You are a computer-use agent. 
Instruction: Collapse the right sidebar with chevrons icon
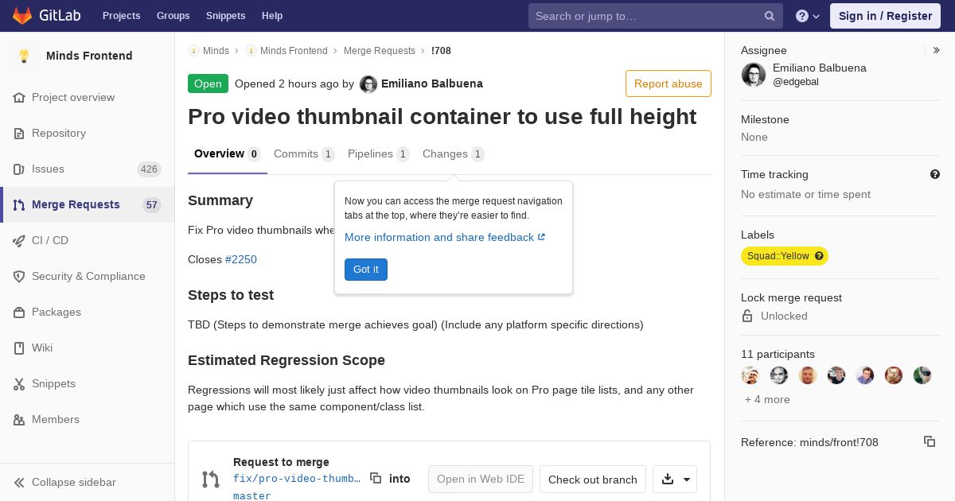click(x=937, y=50)
